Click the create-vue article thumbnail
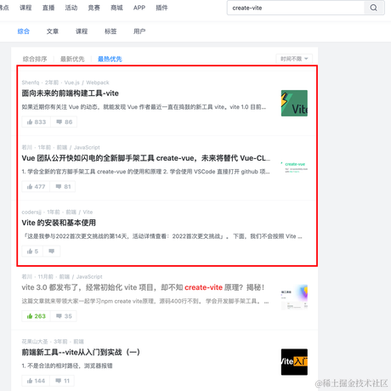This screenshot has height=391, width=391. click(x=294, y=167)
